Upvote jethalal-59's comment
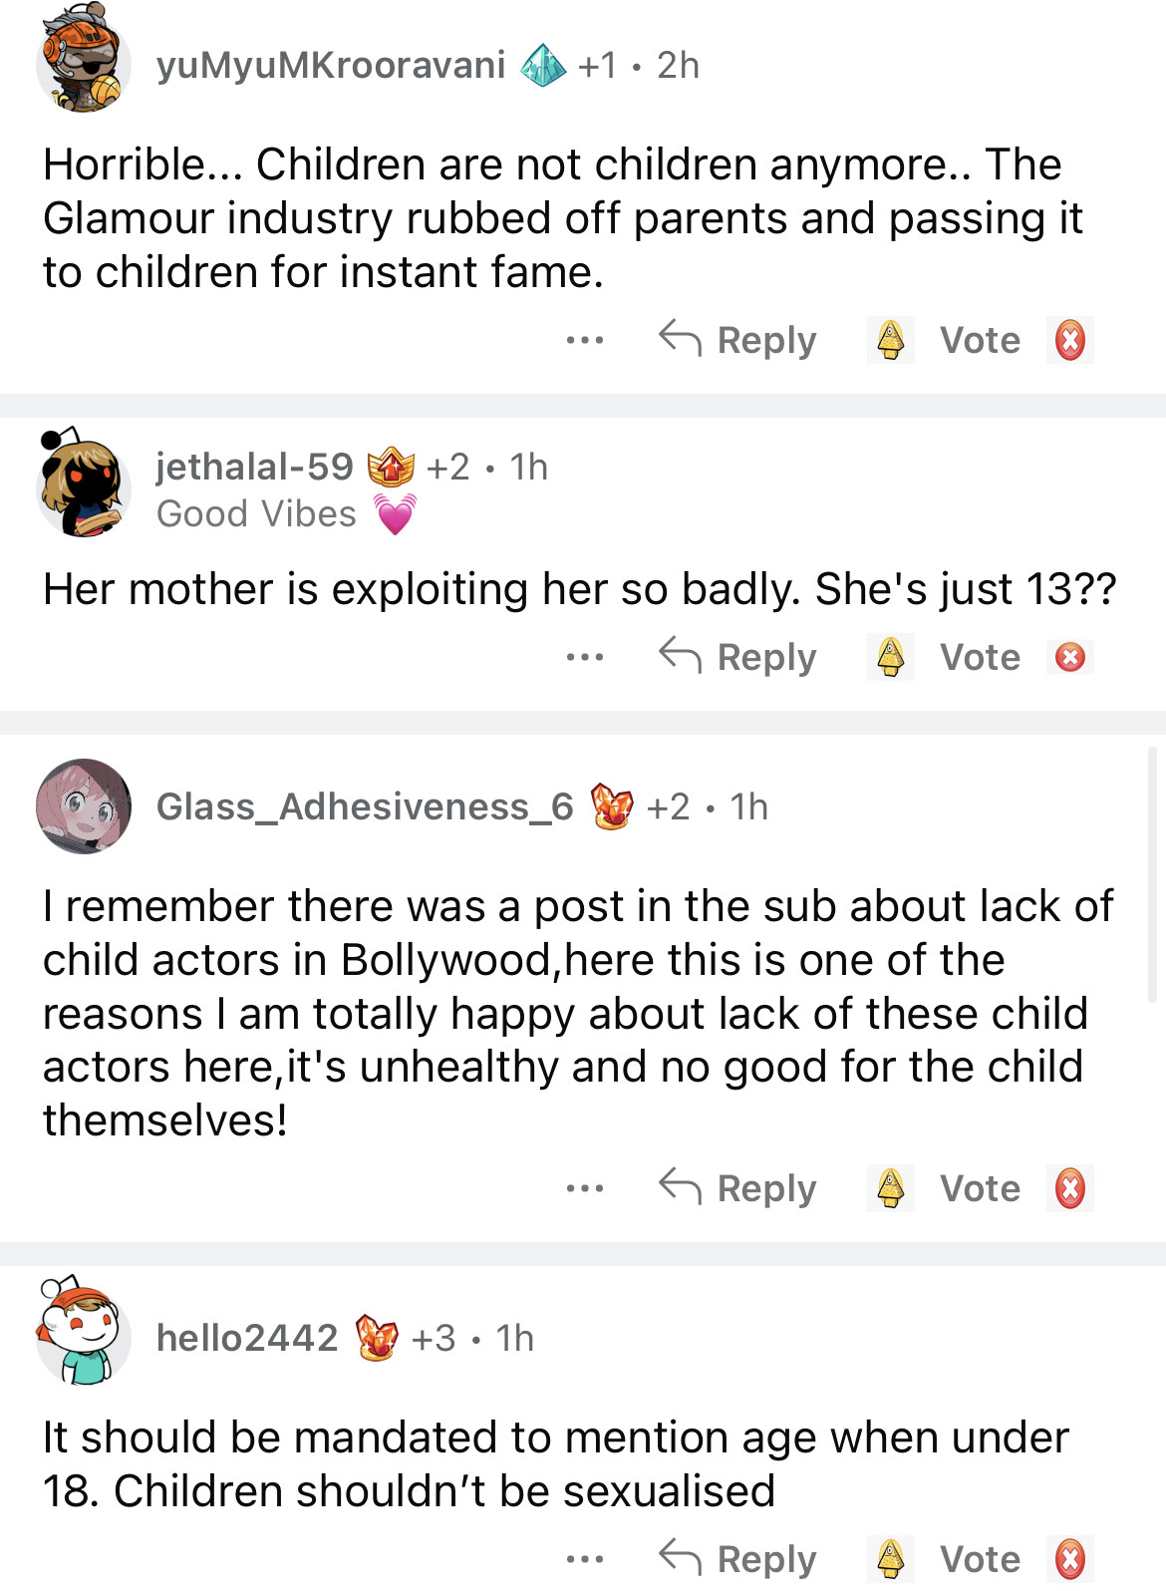Viewport: 1166px width, 1591px height. pos(890,657)
